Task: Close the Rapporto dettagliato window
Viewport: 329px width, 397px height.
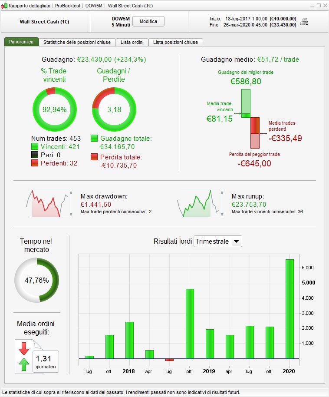Action: pyautogui.click(x=326, y=5)
